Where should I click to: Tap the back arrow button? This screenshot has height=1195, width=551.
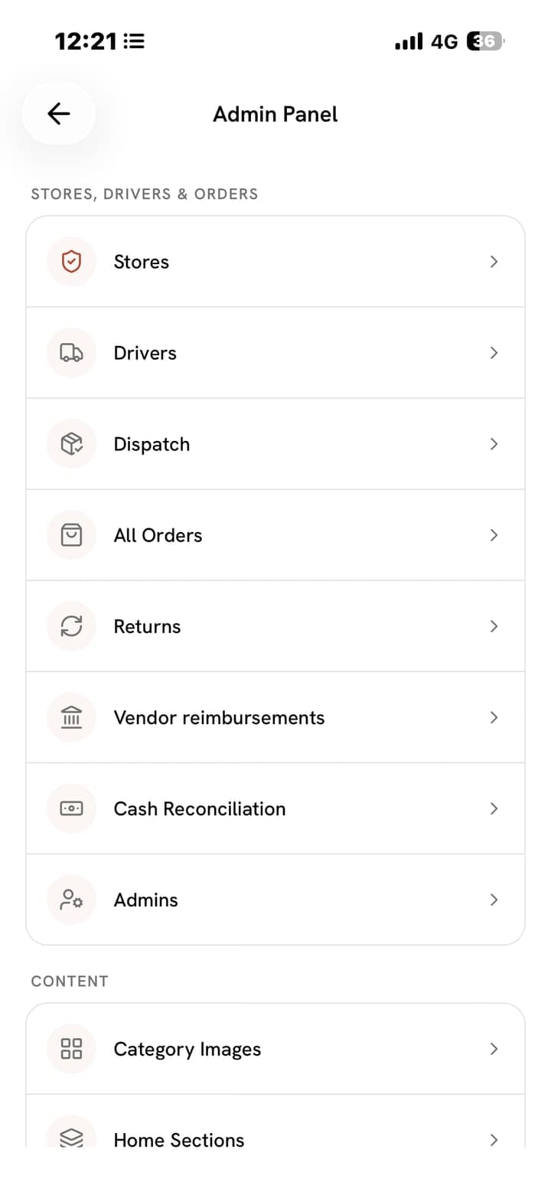[x=59, y=114]
